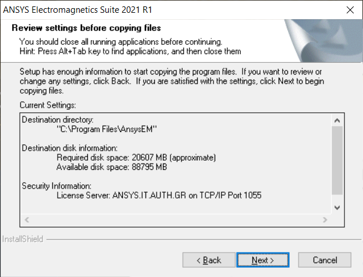Click the horizontal scrollbar track of settings box
Image resolution: width=363 pixels, height=277 pixels.
[176, 219]
